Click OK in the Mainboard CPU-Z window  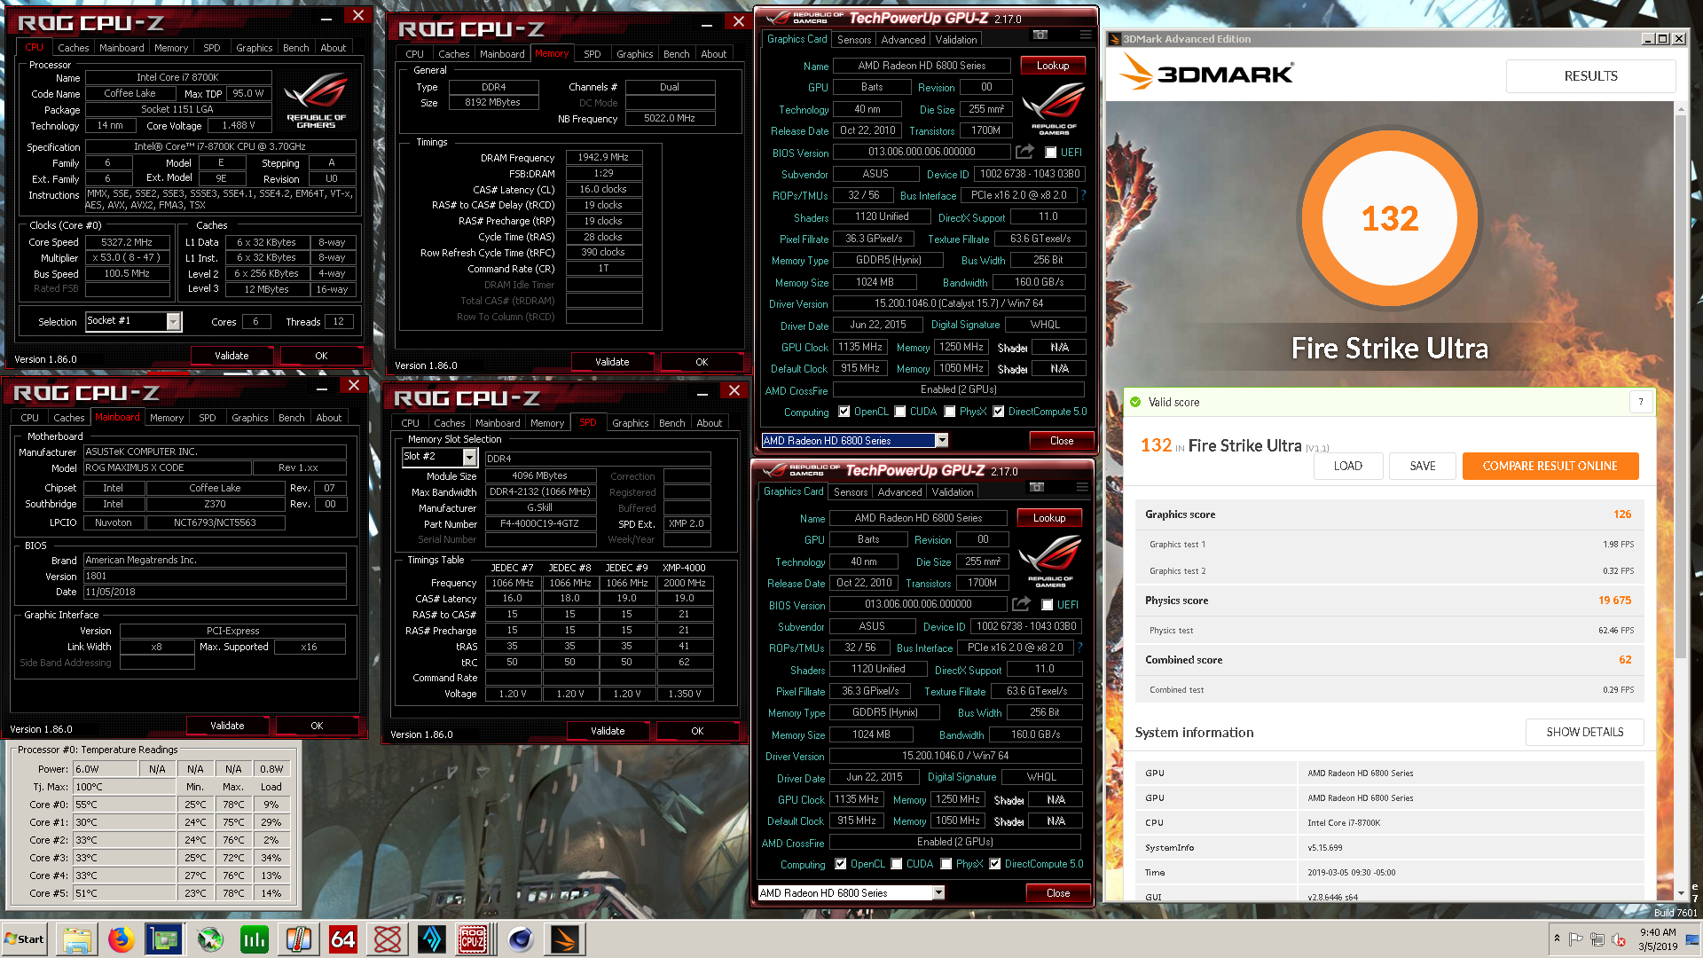pyautogui.click(x=317, y=726)
